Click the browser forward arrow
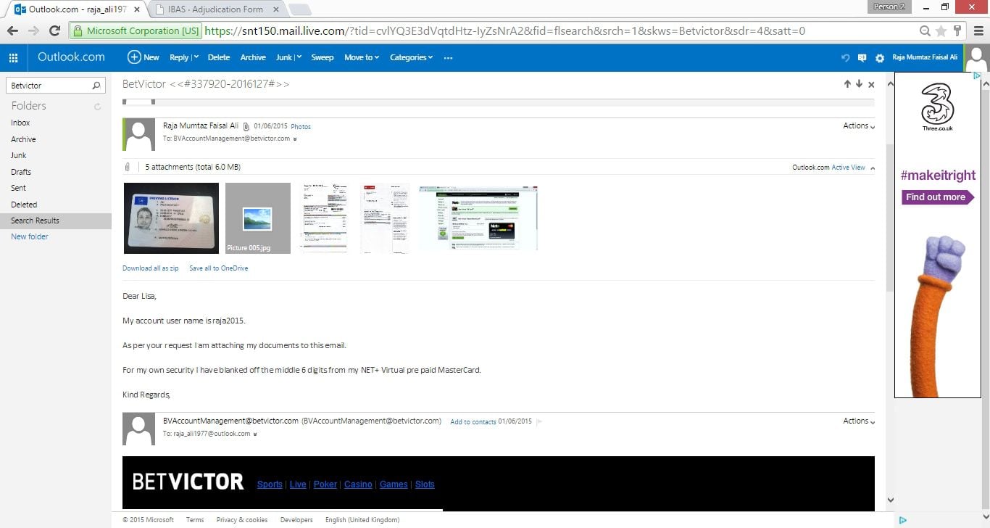 pyautogui.click(x=33, y=30)
